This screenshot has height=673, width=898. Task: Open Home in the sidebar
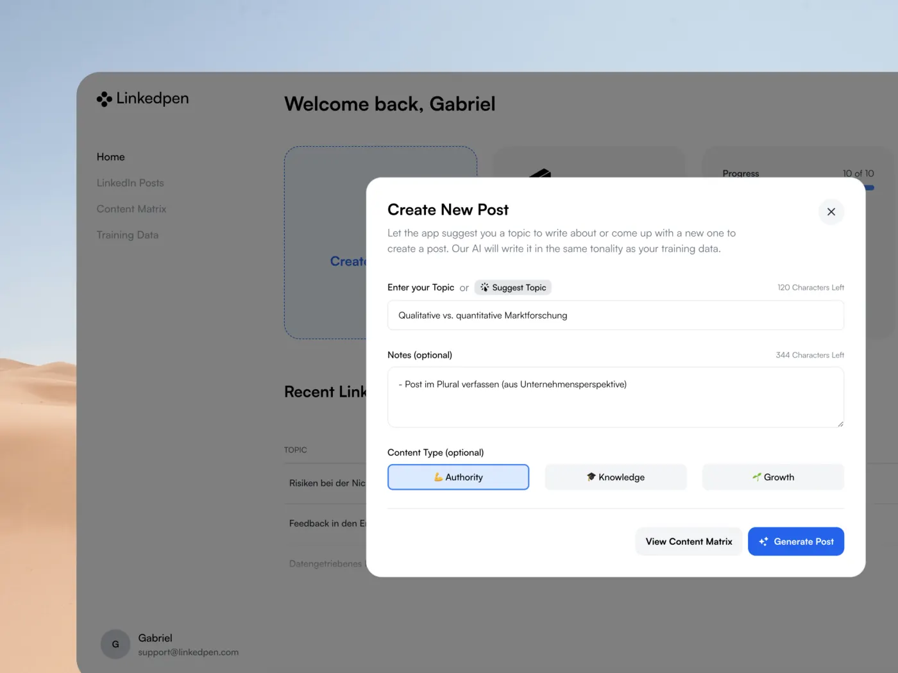[111, 157]
